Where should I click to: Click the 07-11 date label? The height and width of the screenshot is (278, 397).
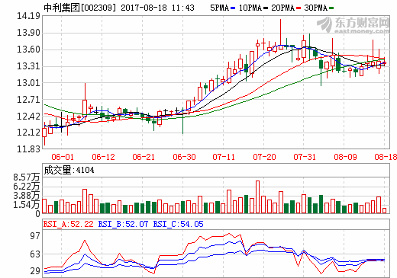[x=224, y=157]
